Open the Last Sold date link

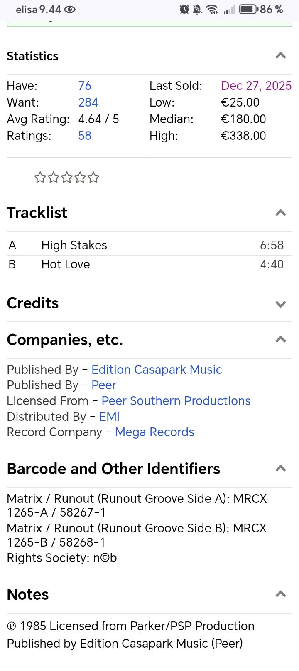256,86
